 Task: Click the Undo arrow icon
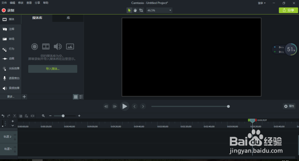3,116
